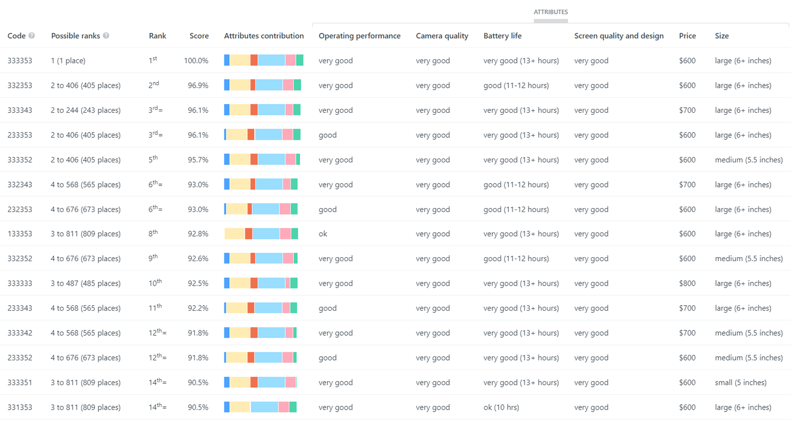This screenshot has width=796, height=424.
Task: Click the 8th rank cell
Action: coord(153,233)
